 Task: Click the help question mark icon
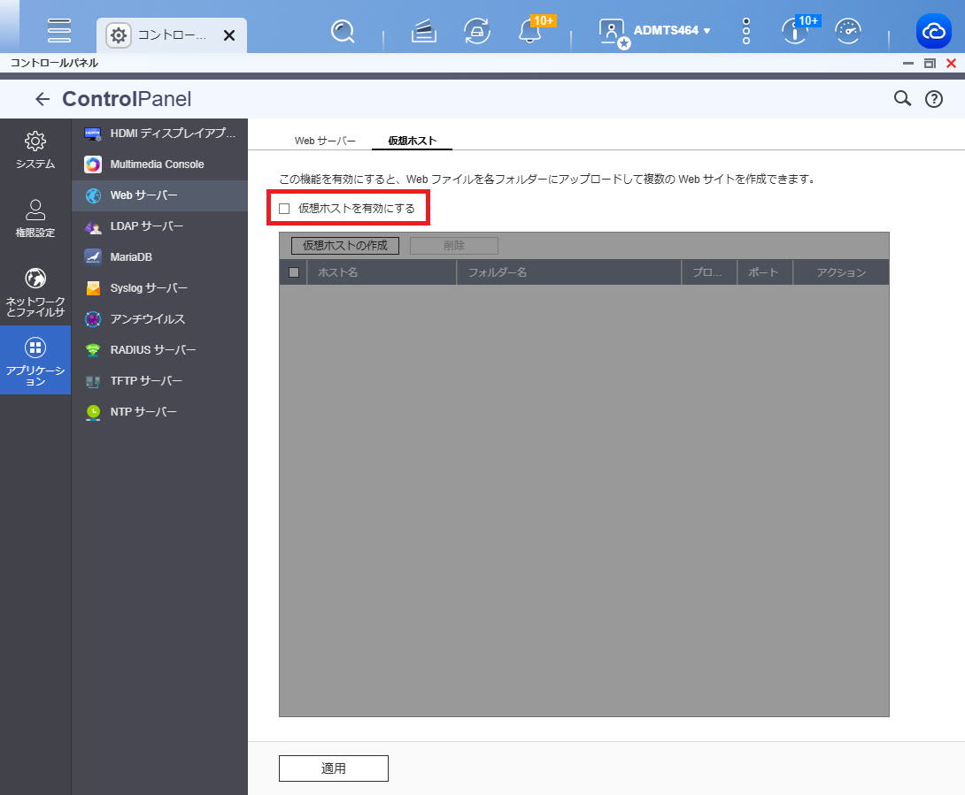tap(934, 99)
